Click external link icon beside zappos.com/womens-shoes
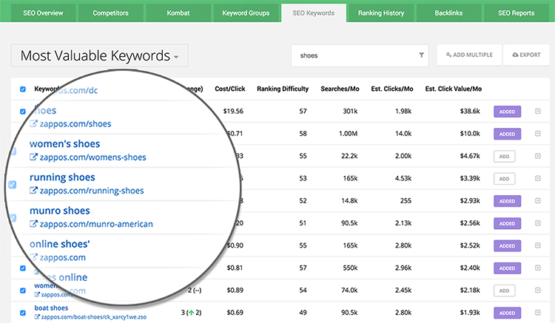555x323 pixels. 33,157
